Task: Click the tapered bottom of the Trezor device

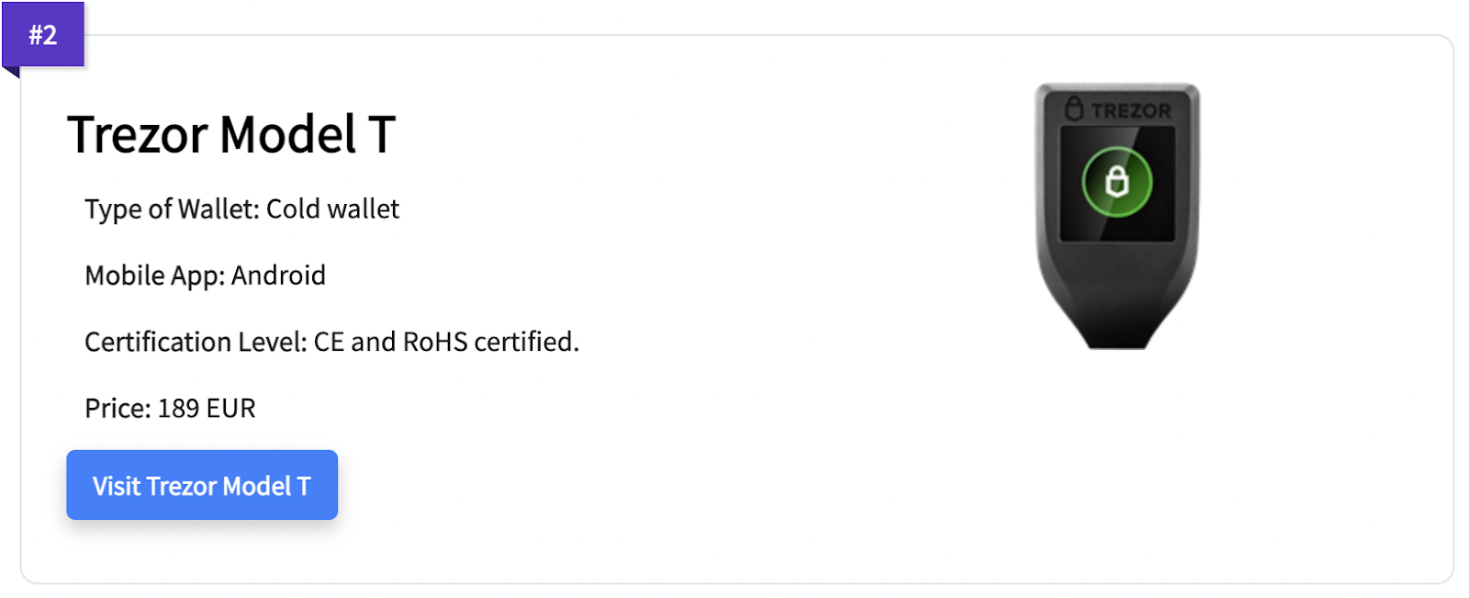Action: coord(1117,322)
